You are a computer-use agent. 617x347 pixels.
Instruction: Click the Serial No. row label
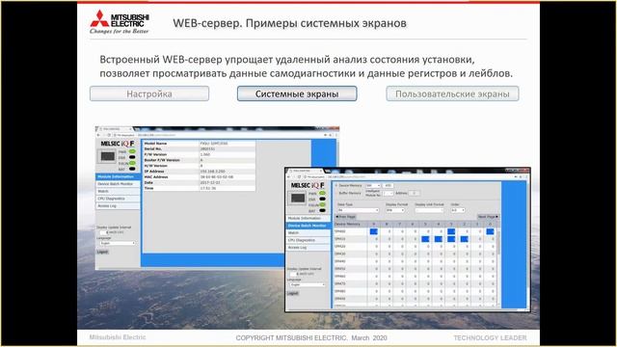(x=153, y=149)
